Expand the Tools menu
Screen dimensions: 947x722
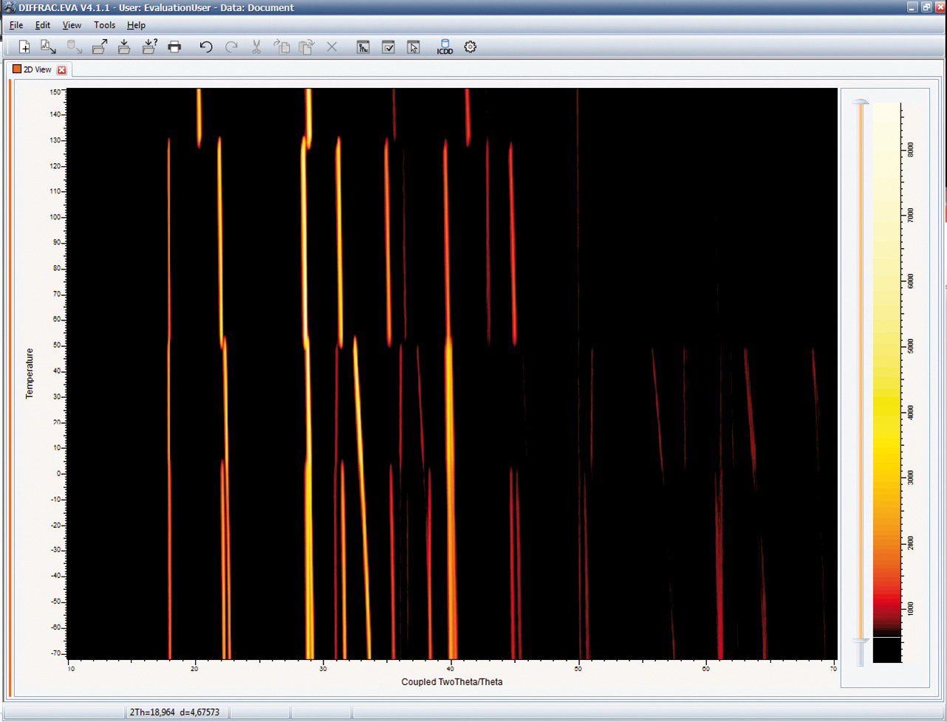[x=104, y=25]
